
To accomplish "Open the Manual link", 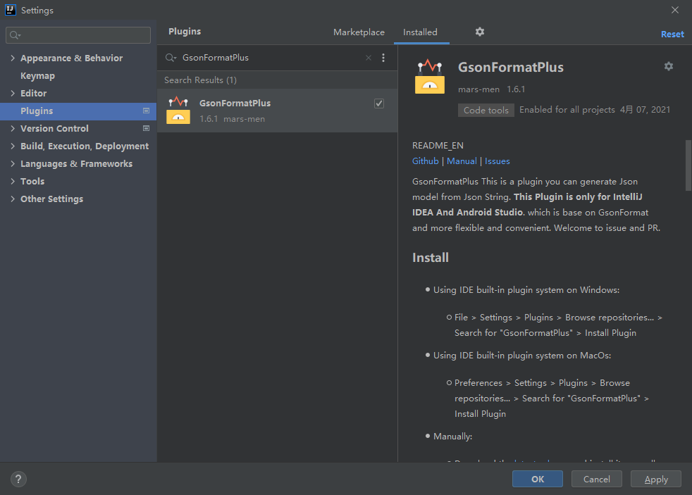I will point(462,161).
